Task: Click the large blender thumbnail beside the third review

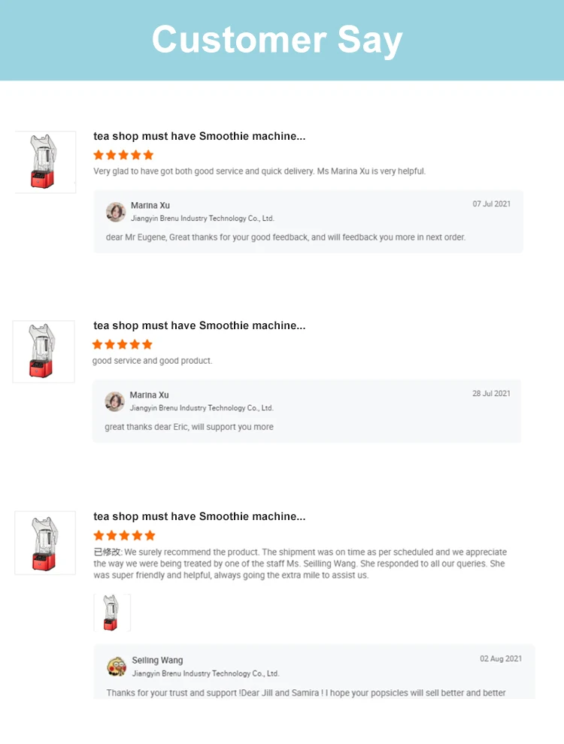Action: 45,543
